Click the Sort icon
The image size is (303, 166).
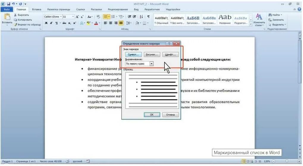coord(141,17)
